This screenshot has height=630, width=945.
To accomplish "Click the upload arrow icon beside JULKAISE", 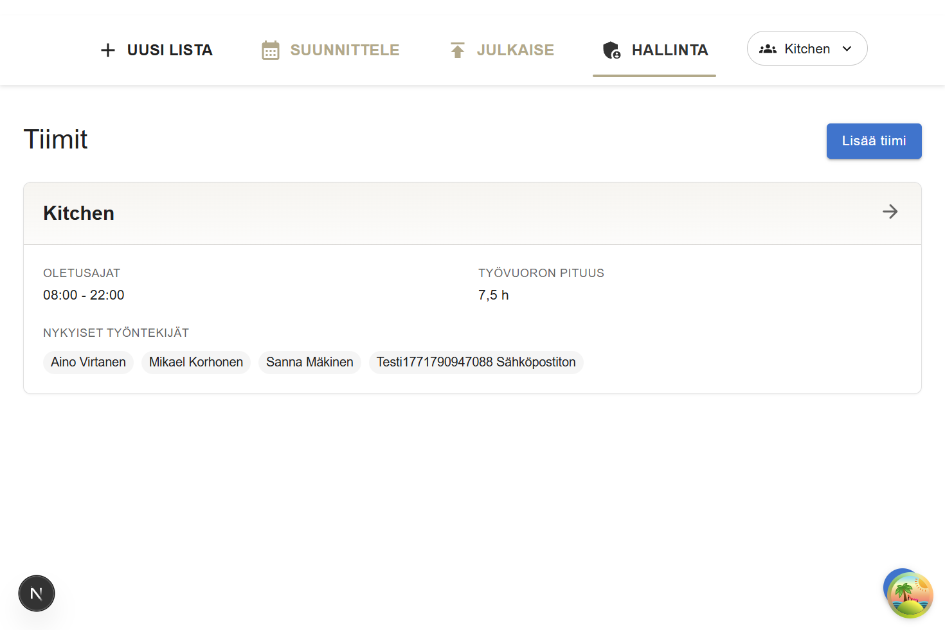I will point(457,50).
